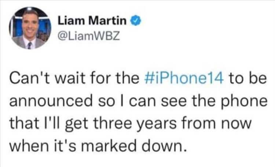Click the surname "Martin" beside the badge
The width and height of the screenshot is (275, 167).
(x=107, y=21)
